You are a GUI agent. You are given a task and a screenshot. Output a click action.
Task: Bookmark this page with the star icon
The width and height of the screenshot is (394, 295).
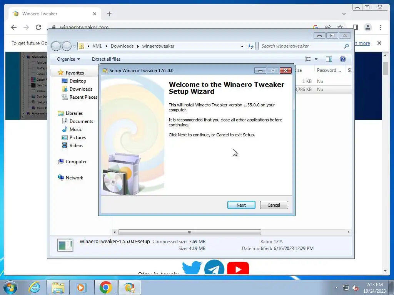[340, 27]
